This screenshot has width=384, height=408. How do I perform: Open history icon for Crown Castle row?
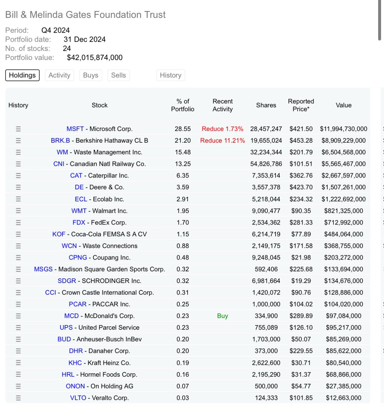coord(18,293)
